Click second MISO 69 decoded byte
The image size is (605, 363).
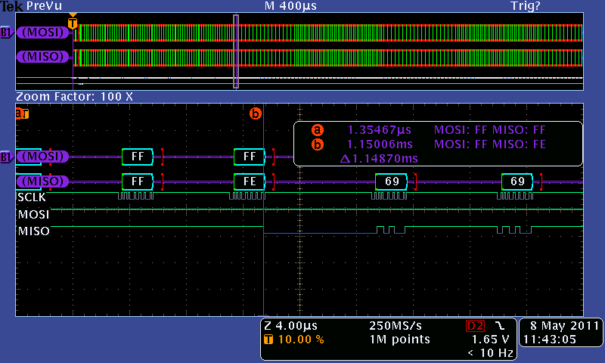[x=517, y=181]
